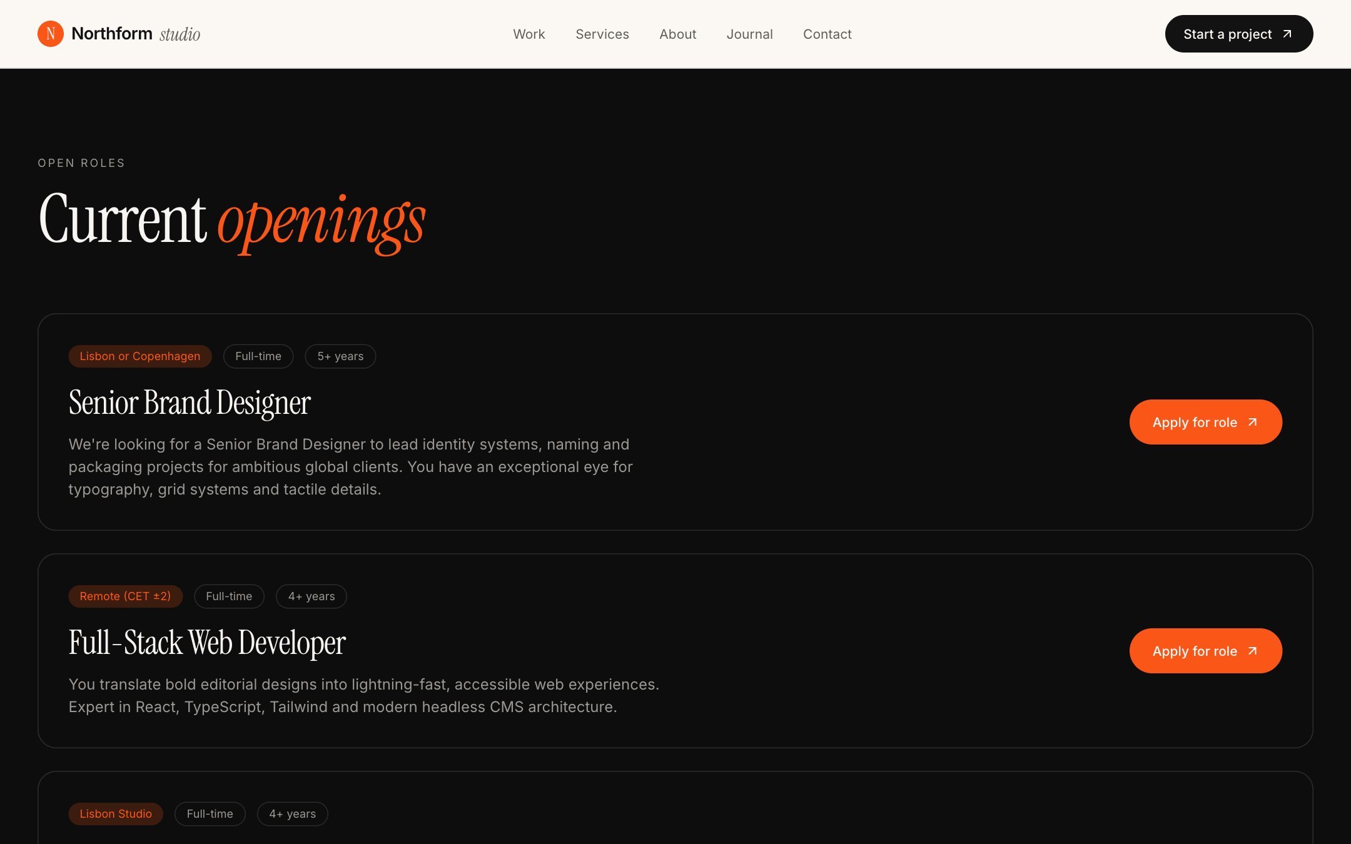
Task: Apply for the Full-Stack Web Developer role
Action: point(1206,651)
